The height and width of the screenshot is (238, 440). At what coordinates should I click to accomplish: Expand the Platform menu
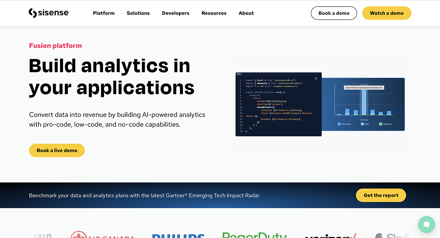103,13
